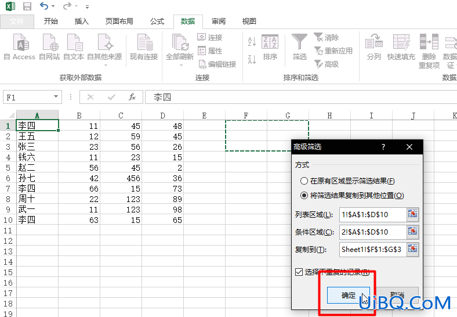Select row 5 header

coord(8,168)
